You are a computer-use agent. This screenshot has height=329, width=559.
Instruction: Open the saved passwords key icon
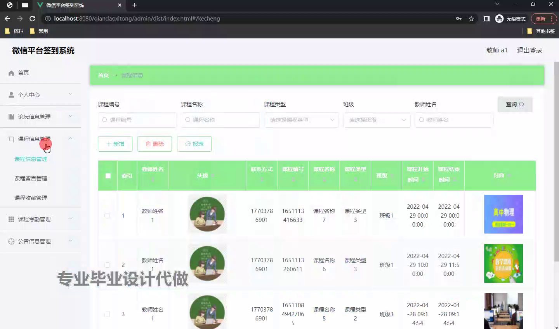pos(459,19)
